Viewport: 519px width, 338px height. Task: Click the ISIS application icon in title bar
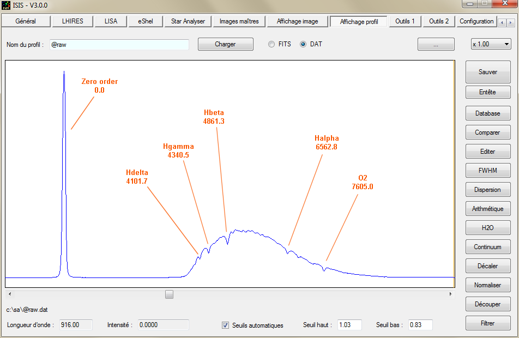click(x=6, y=5)
